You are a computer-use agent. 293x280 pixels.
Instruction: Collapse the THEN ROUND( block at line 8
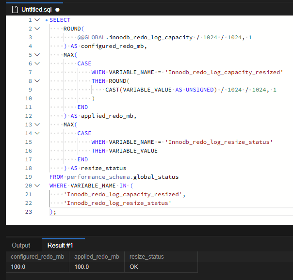37,81
